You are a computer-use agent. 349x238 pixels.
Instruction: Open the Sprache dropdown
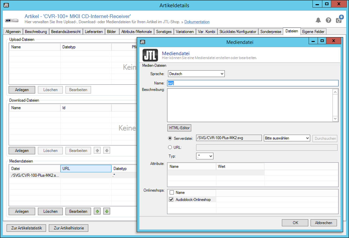coord(196,74)
